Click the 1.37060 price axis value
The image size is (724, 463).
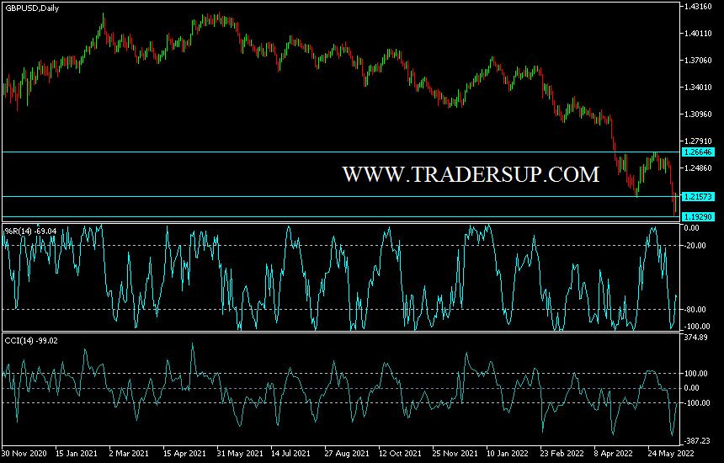699,61
